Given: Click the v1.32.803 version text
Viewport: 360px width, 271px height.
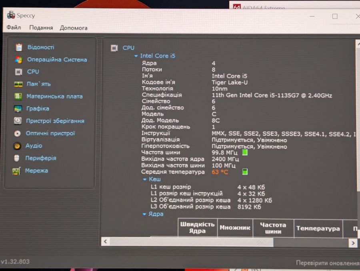Looking at the screenshot, I should tap(15, 261).
